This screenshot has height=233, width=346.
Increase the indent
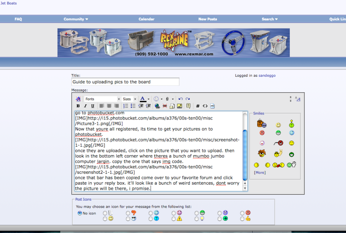pyautogui.click(x=148, y=106)
